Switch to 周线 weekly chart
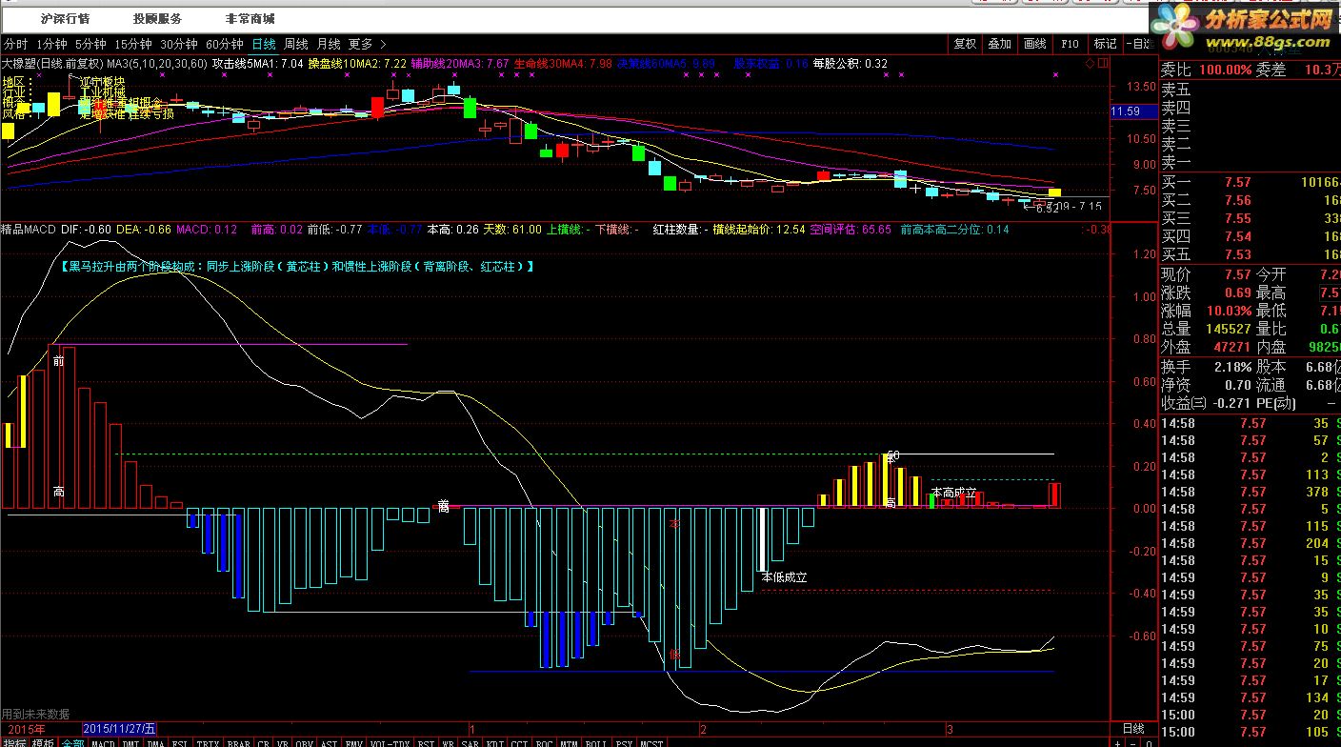Screen dimensions: 1341x747 point(295,44)
